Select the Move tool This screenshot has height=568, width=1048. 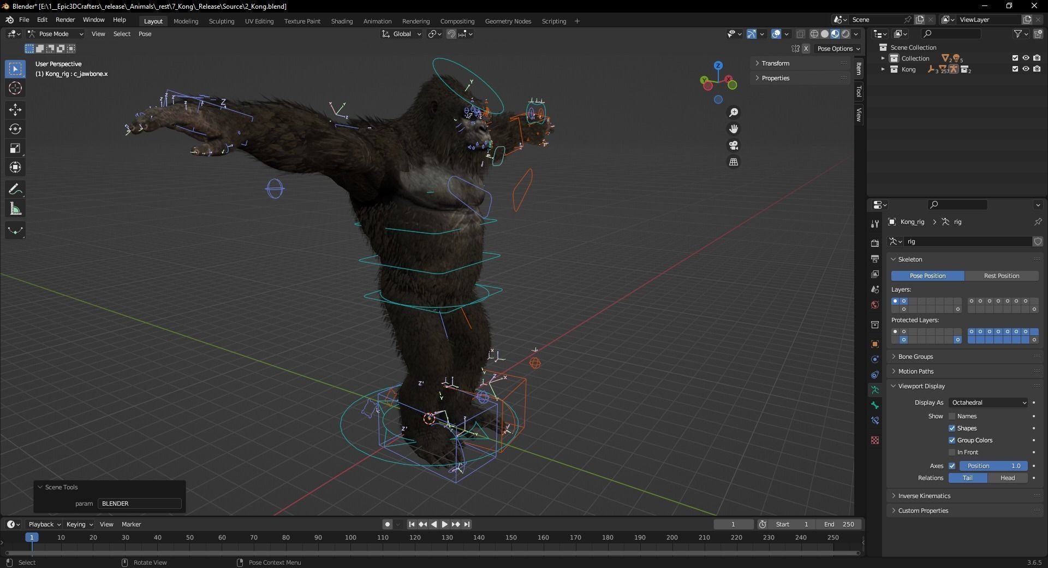tap(15, 110)
